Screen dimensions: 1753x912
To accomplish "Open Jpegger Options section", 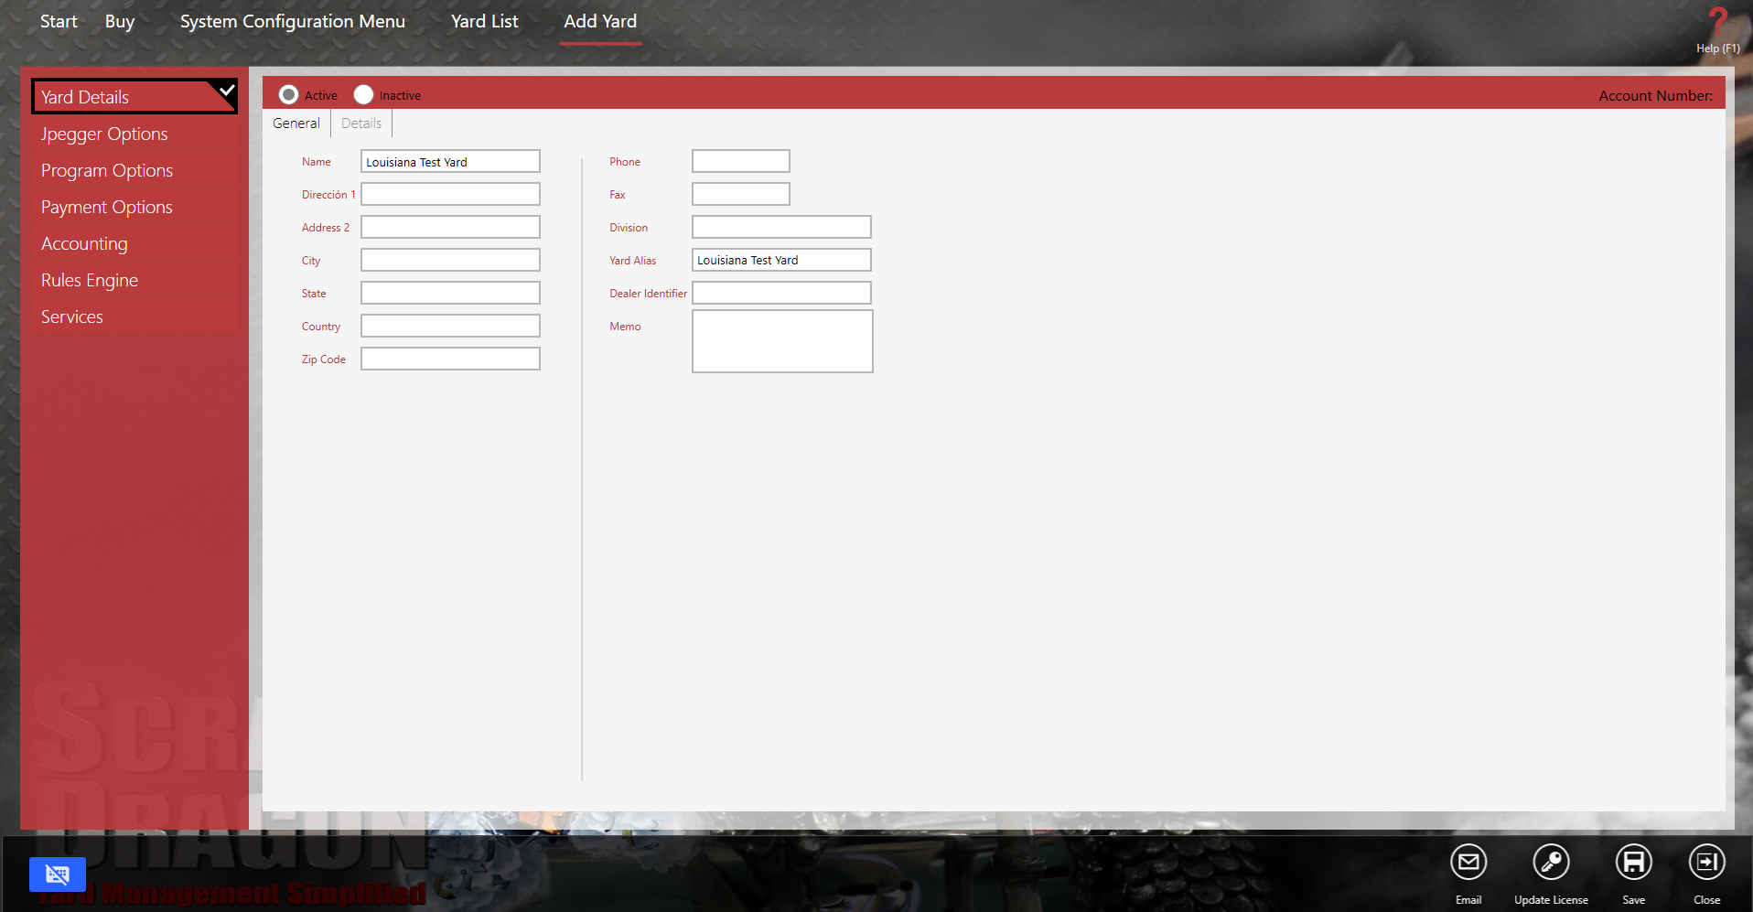I will click(x=134, y=134).
